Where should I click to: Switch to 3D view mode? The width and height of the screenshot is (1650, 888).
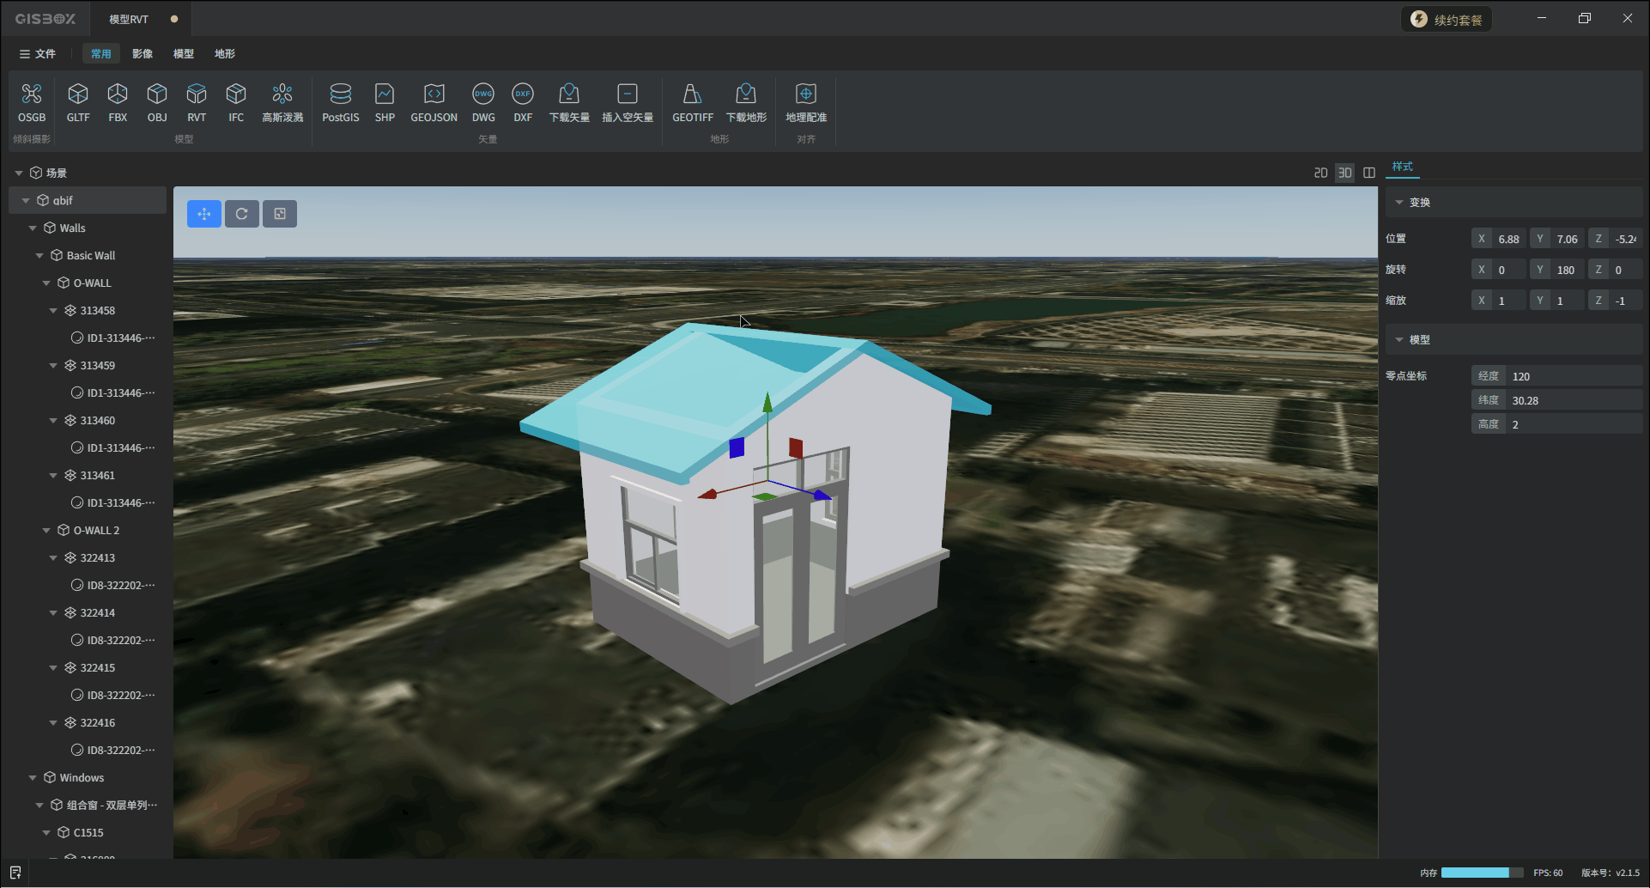pyautogui.click(x=1344, y=173)
